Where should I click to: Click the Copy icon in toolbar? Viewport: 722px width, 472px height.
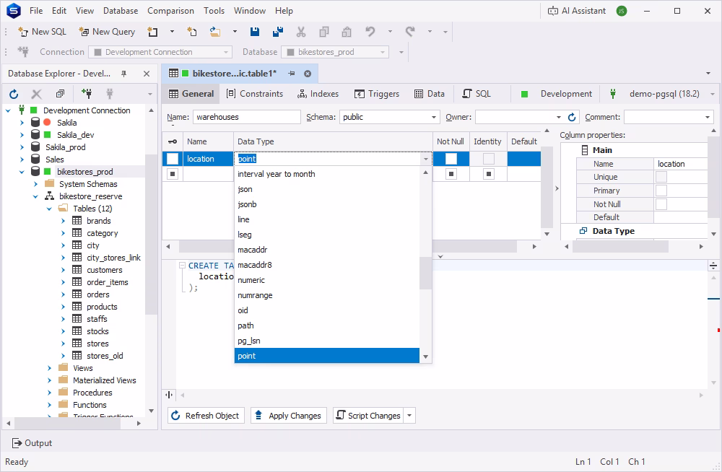click(x=324, y=32)
